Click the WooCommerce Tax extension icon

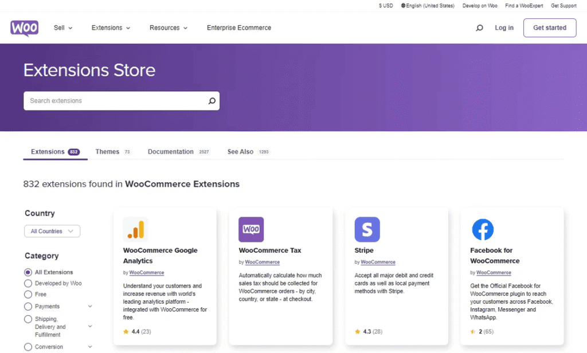pyautogui.click(x=251, y=229)
